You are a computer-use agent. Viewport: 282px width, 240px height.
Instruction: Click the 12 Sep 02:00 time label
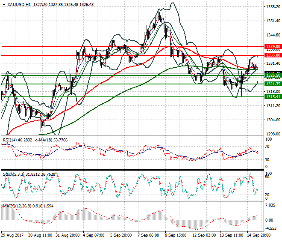point(204,235)
